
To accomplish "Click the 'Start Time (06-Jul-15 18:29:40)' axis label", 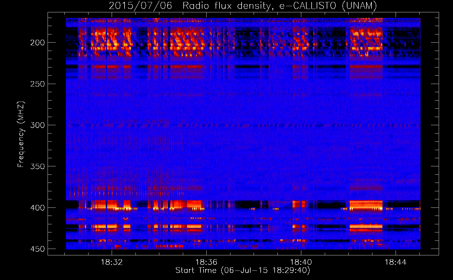I will 243,270.
